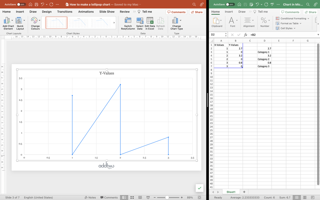
Task: Switch to the Animations ribbon tab
Action: tap(86, 12)
